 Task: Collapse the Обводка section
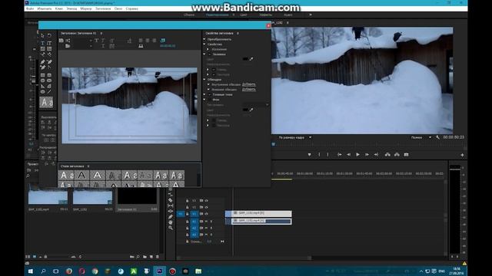pyautogui.click(x=204, y=80)
